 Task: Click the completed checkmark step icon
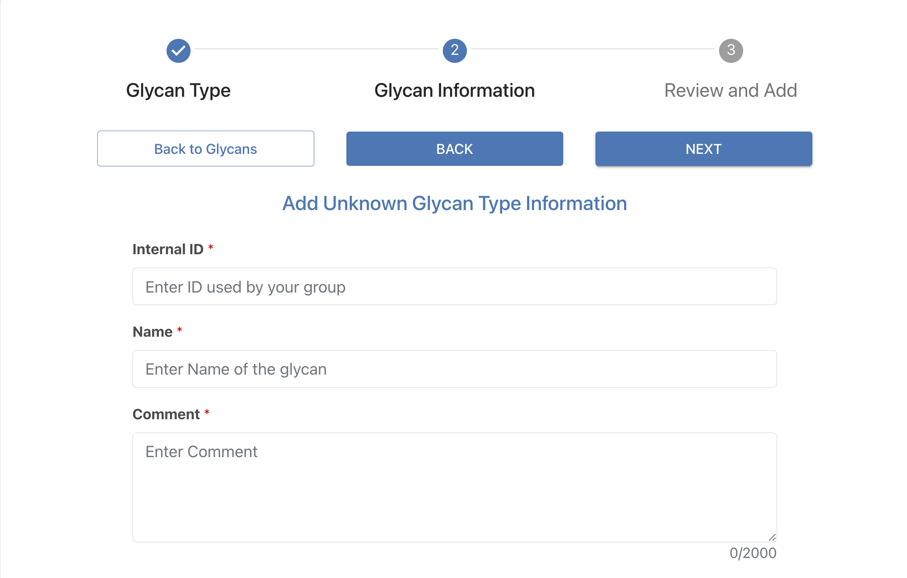pyautogui.click(x=179, y=51)
